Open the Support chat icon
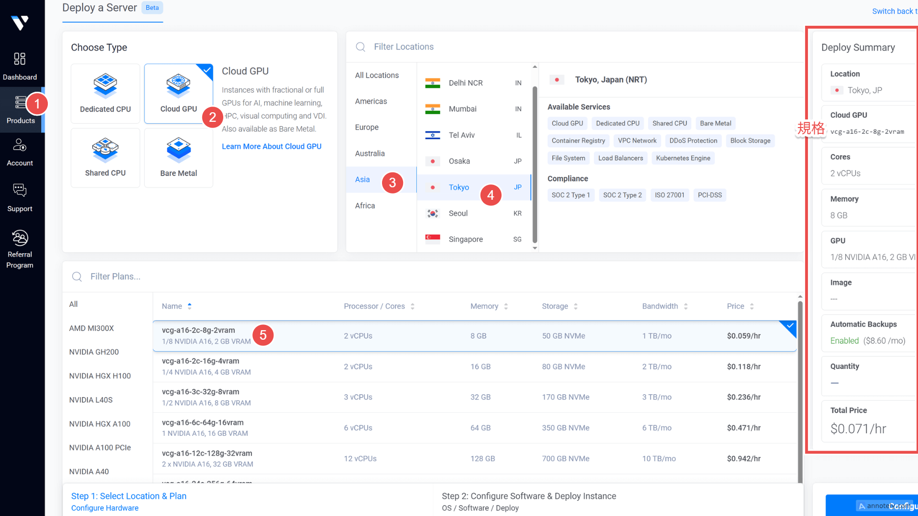This screenshot has width=918, height=516. pyautogui.click(x=20, y=190)
